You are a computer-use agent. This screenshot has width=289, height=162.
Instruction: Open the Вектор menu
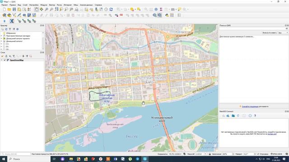(x=52, y=5)
